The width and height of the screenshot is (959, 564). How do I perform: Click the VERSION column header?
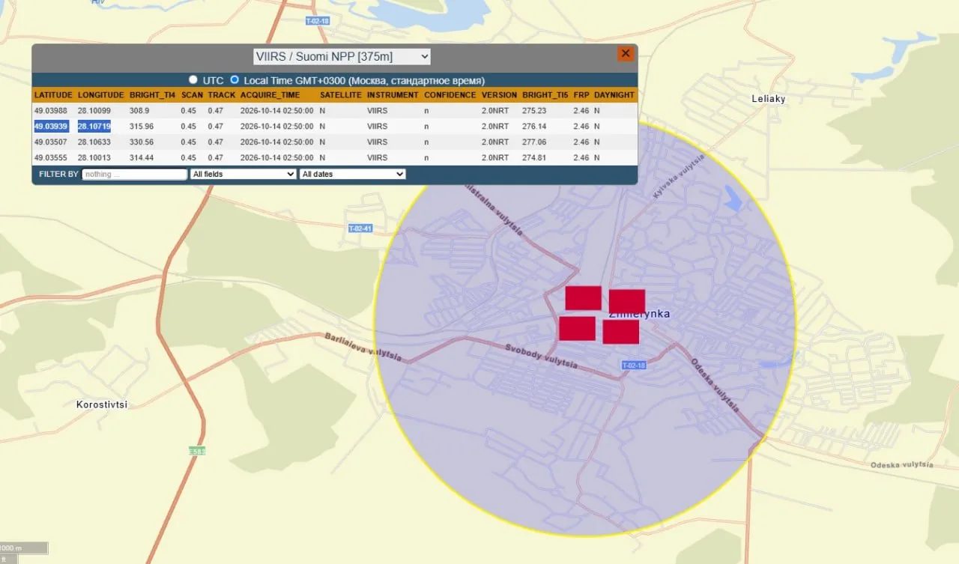click(499, 95)
